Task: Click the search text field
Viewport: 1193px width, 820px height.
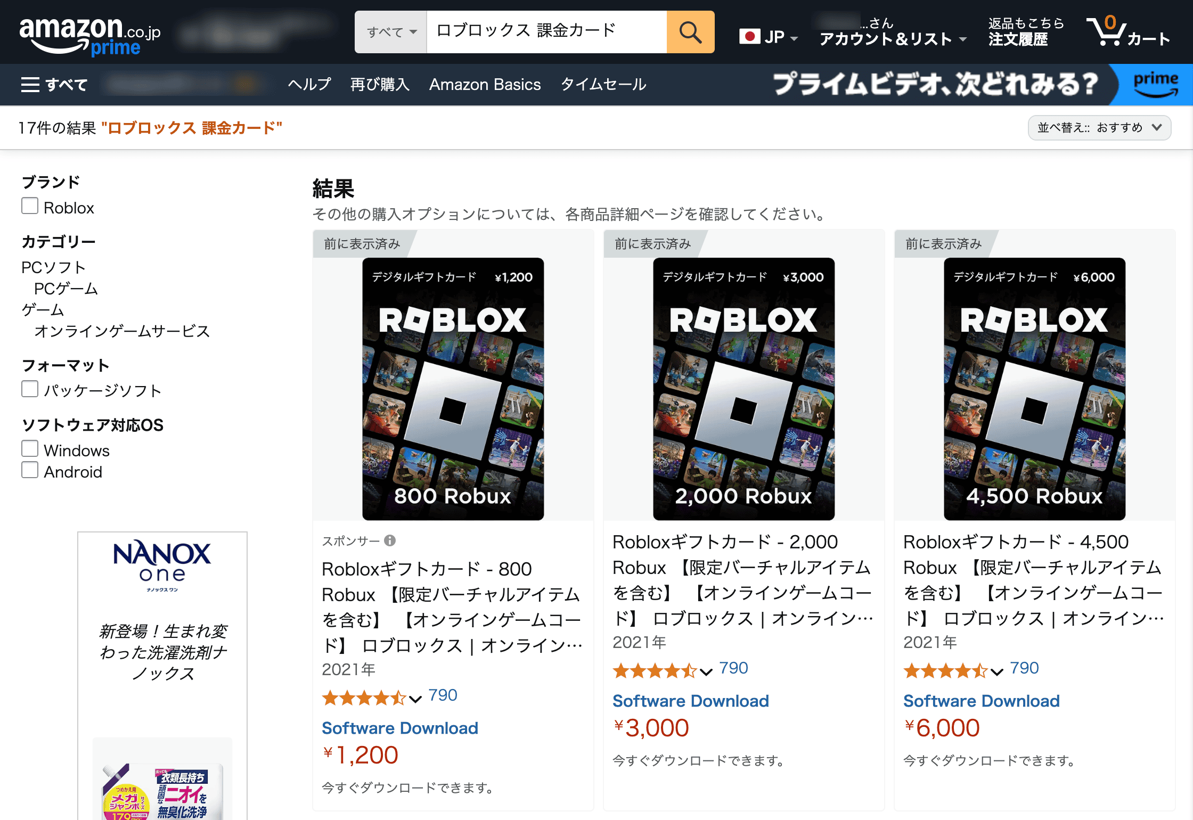Action: 546,32
